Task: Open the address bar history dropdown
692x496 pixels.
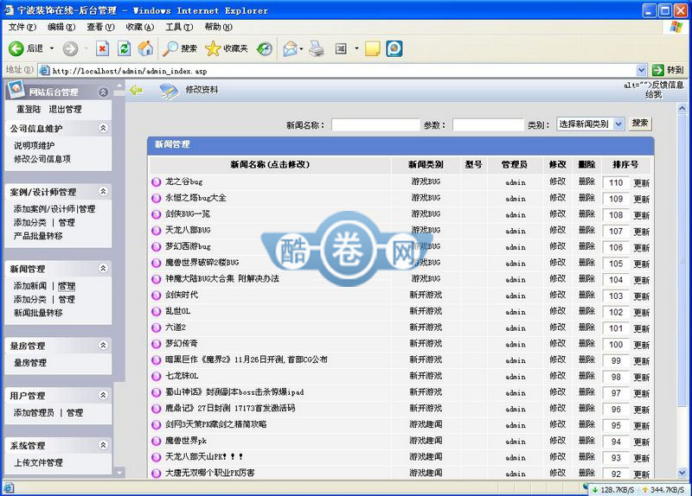Action: 641,70
